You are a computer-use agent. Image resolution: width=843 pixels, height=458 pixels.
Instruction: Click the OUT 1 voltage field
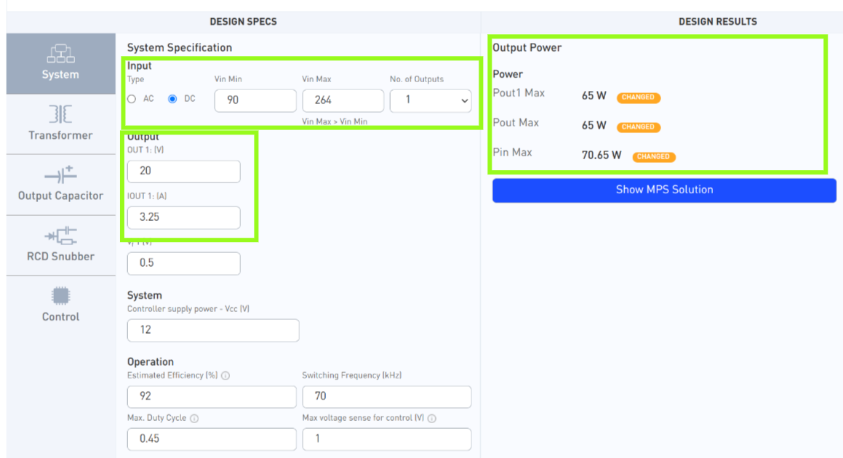pyautogui.click(x=183, y=172)
